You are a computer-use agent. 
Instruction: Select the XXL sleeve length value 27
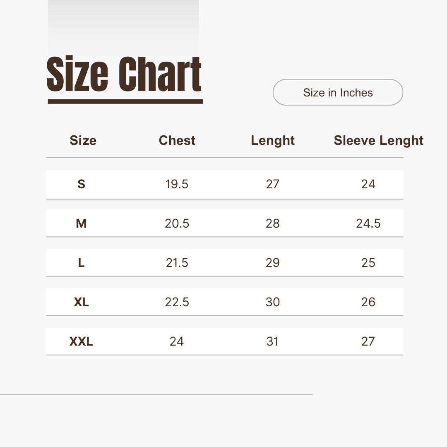368,341
